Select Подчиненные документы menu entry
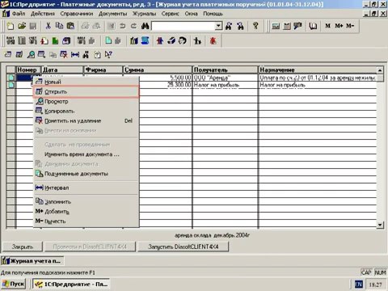The height and width of the screenshot is (291, 388). point(86,174)
